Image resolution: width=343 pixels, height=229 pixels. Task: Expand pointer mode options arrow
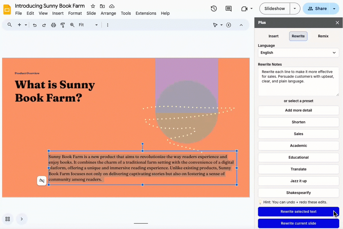[222, 25]
